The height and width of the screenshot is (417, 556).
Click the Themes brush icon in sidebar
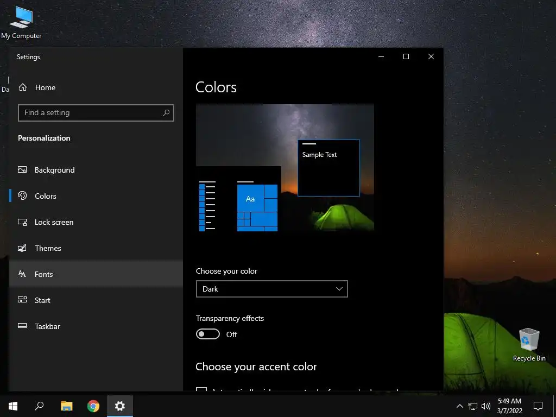point(22,248)
